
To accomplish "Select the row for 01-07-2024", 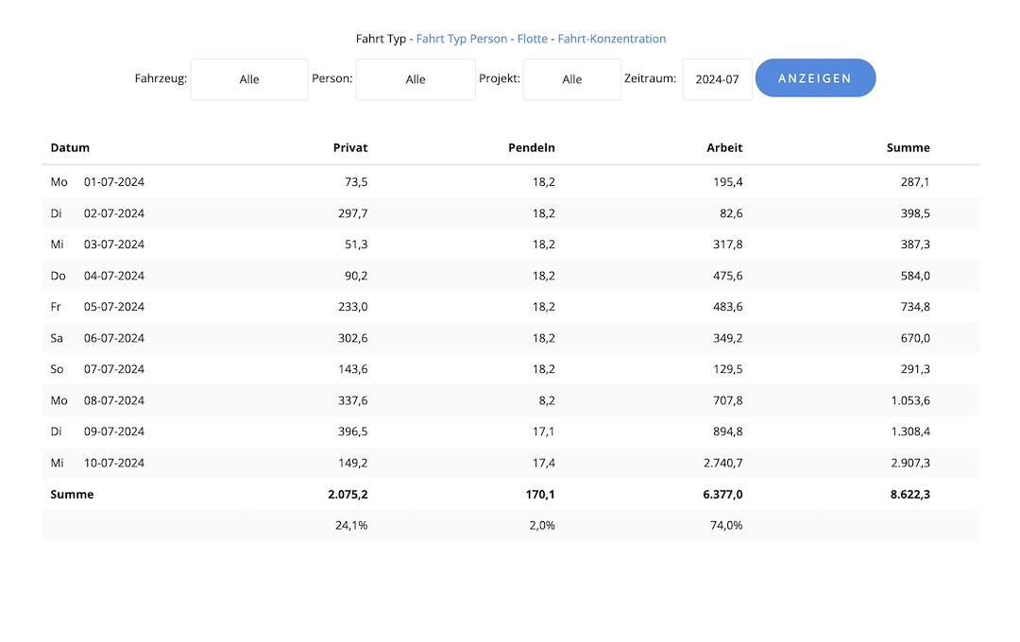I will (x=114, y=182).
